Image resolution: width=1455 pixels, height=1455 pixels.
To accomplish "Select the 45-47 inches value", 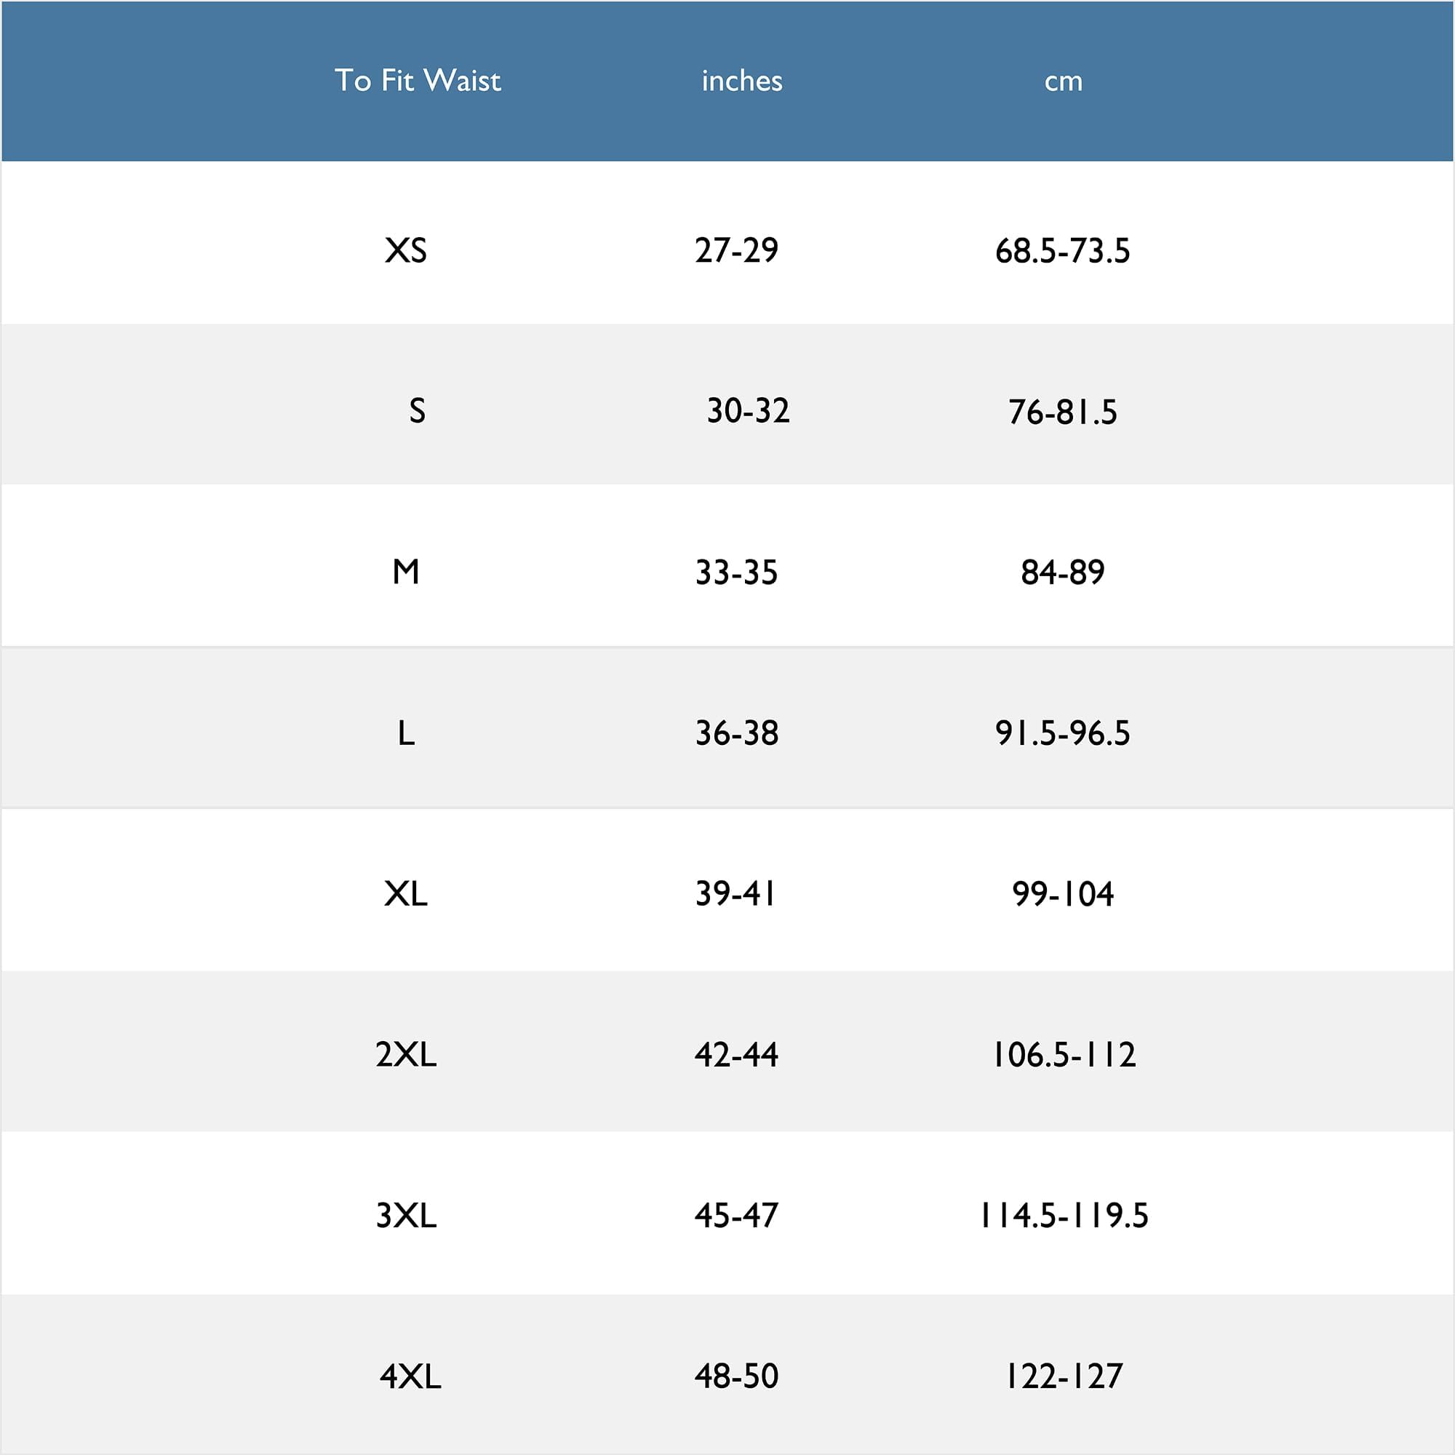I will pyautogui.click(x=736, y=1216).
